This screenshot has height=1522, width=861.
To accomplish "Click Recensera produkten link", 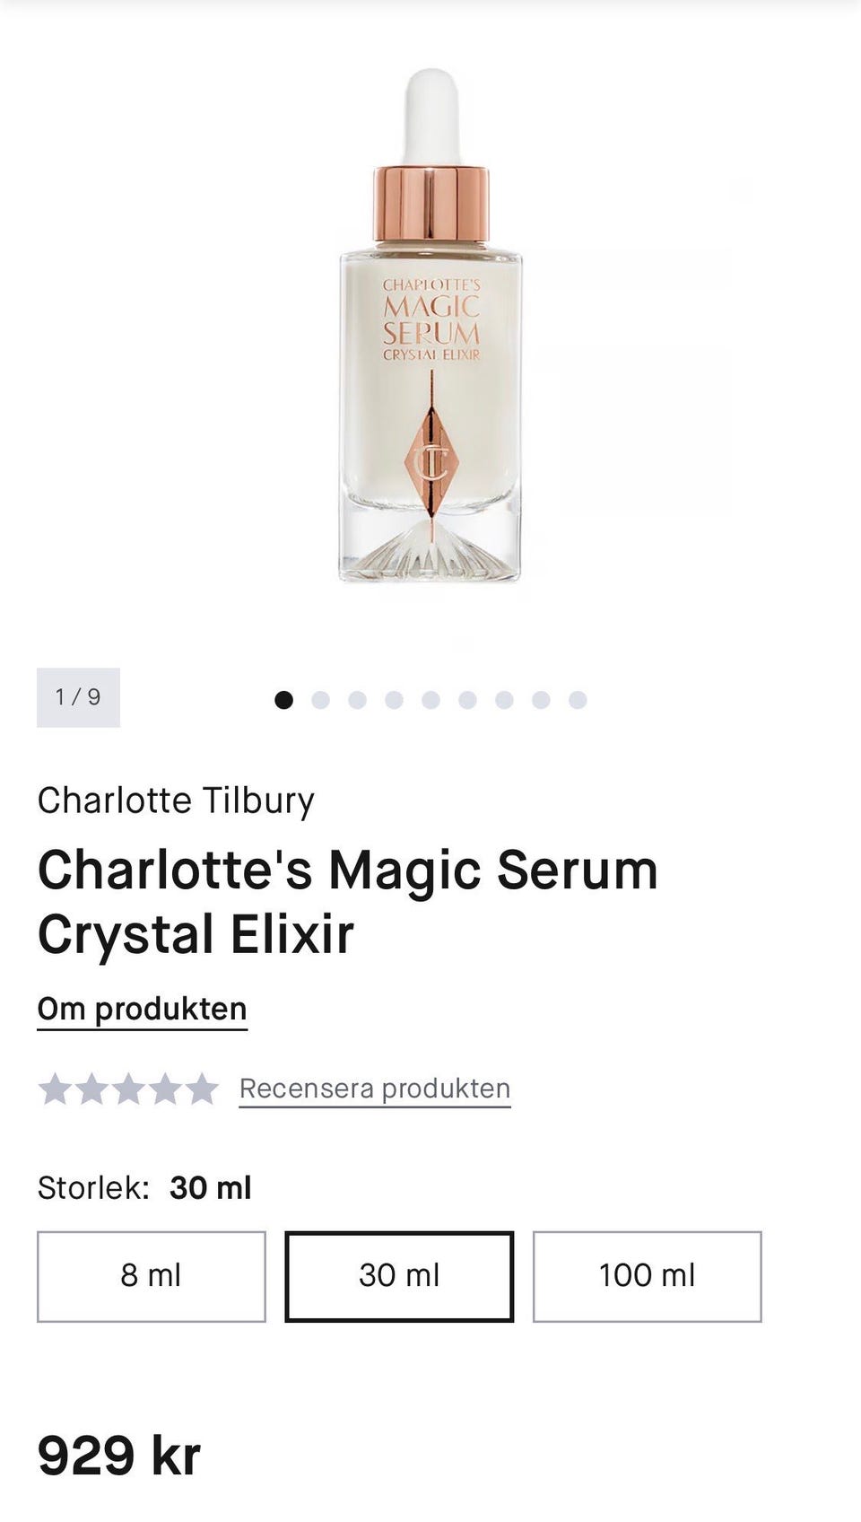I will pos(374,1089).
